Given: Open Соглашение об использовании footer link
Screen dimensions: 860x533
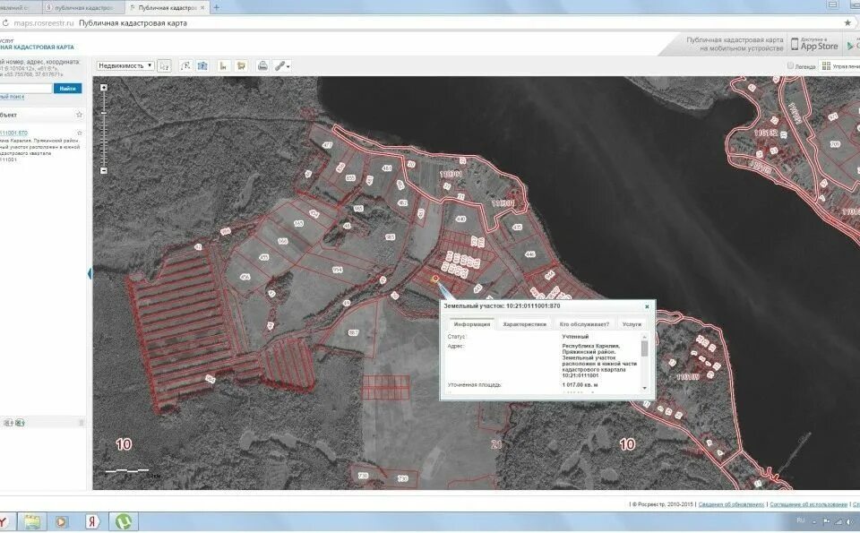Looking at the screenshot, I should tap(808, 504).
